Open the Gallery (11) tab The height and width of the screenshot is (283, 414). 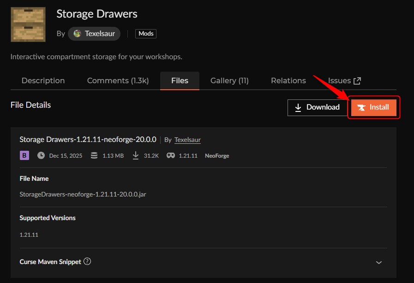(x=229, y=80)
